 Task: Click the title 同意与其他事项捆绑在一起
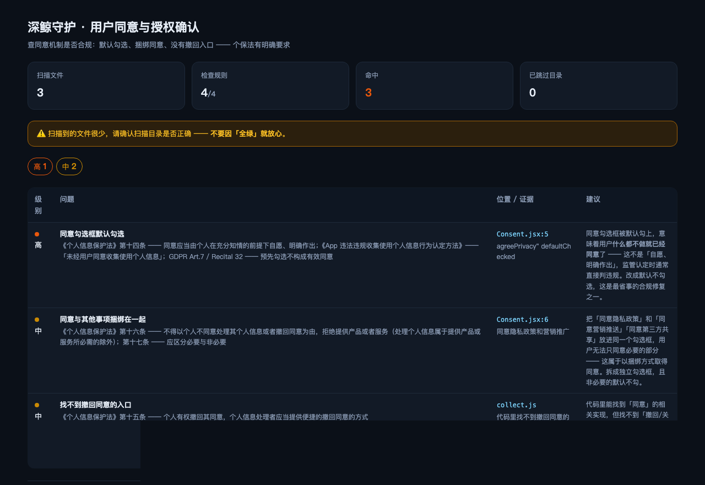coord(102,320)
